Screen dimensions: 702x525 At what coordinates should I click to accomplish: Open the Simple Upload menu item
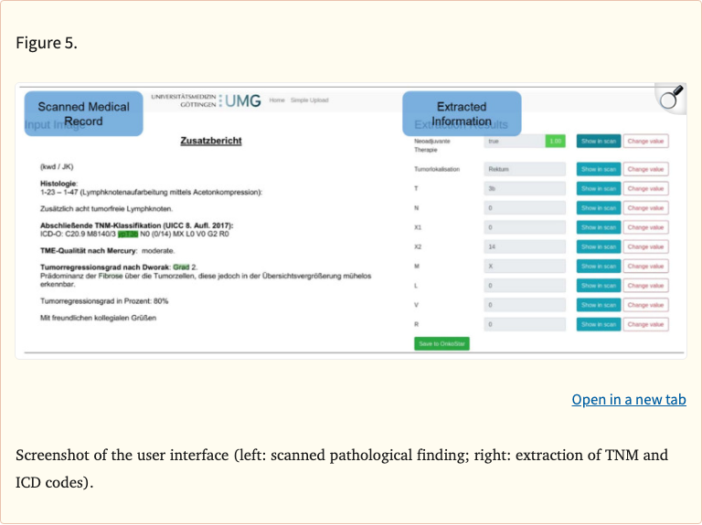[x=309, y=100]
